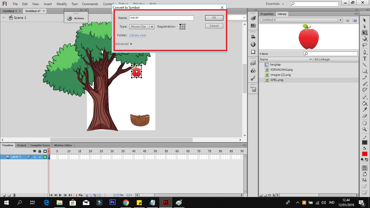Viewport: 370px width, 208px height.
Task: Click the Library root folder link
Action: pyautogui.click(x=138, y=35)
